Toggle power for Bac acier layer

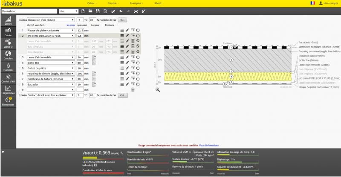click(138, 84)
